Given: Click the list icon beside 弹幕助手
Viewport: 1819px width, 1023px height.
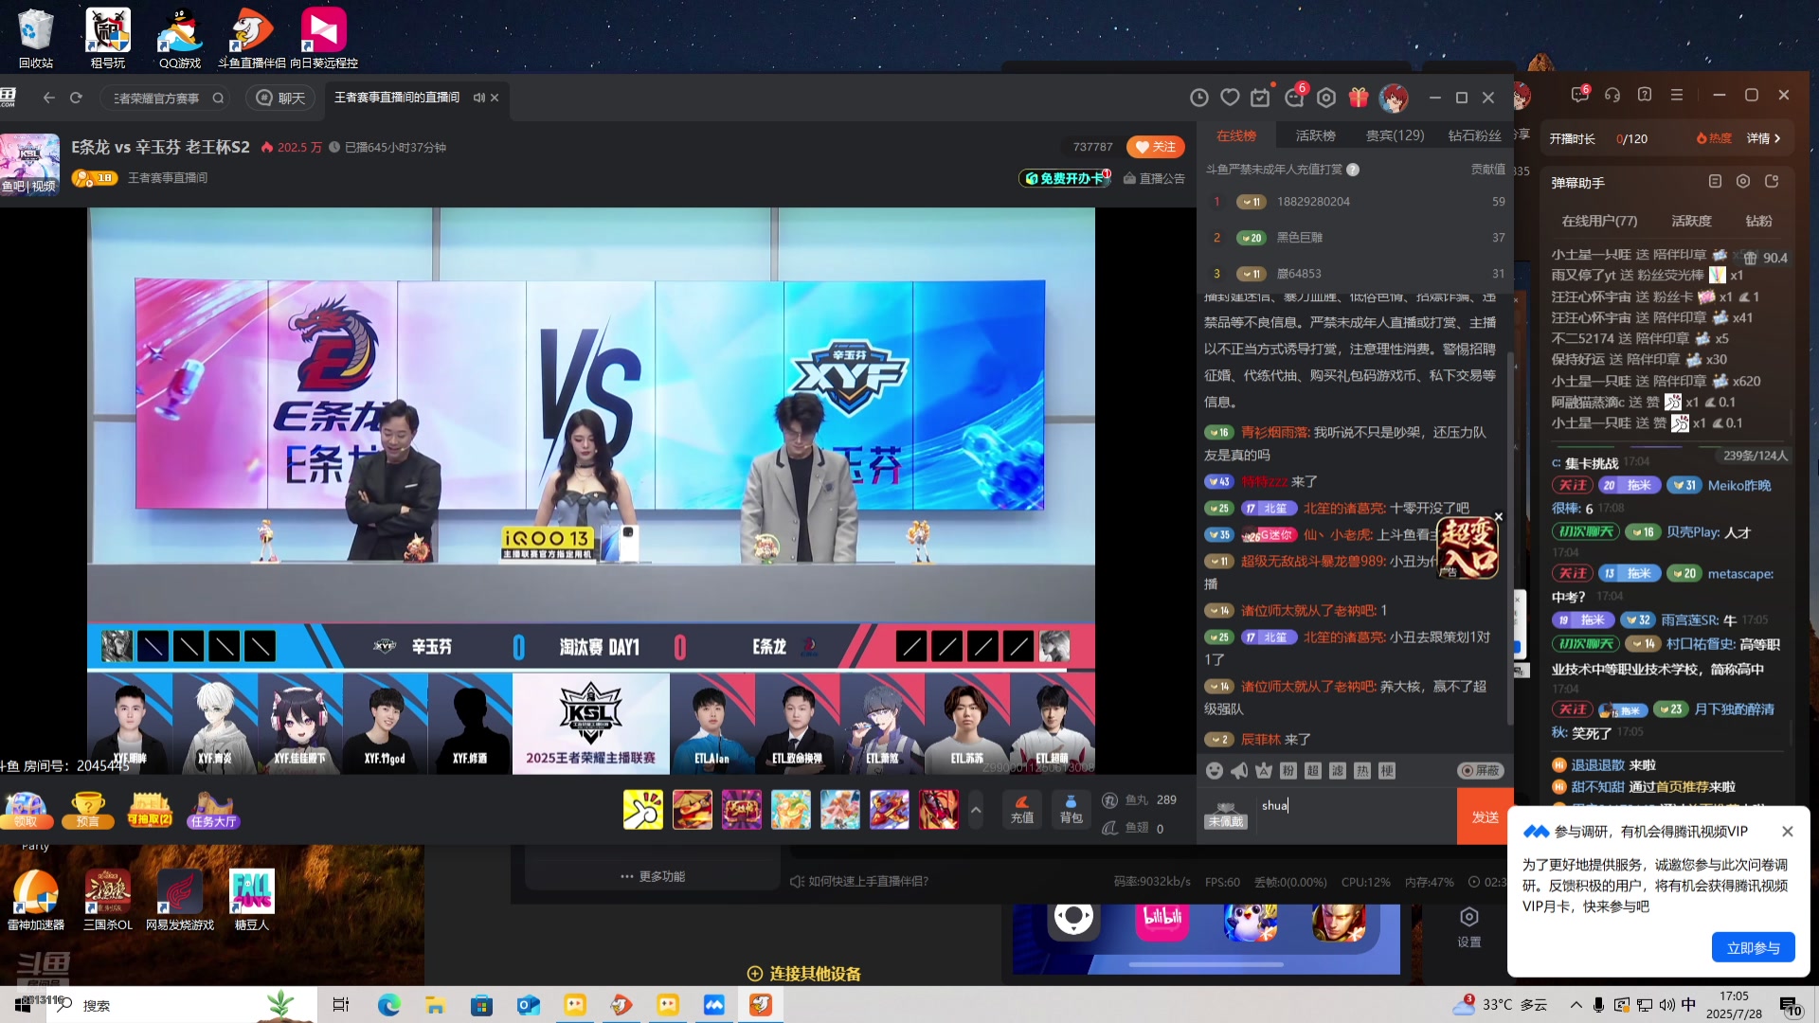Looking at the screenshot, I should [1715, 181].
